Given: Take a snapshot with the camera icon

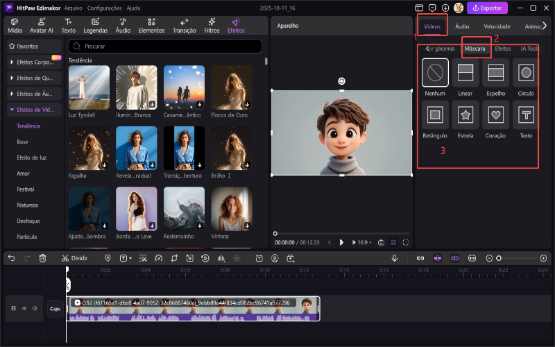Looking at the screenshot, I should coord(381,242).
